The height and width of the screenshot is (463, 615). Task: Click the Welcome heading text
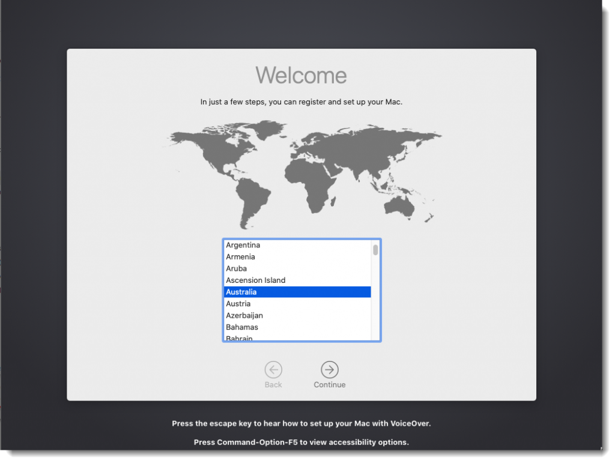(x=301, y=75)
